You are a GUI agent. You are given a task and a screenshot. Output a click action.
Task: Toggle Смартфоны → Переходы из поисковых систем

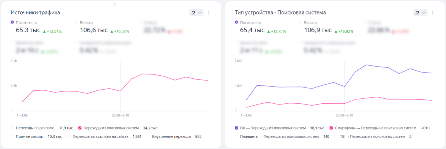click(x=331, y=128)
